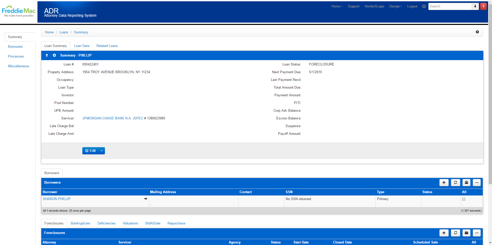Click the telephone icon in Borrowers panel
492x245 pixels.
467,183
